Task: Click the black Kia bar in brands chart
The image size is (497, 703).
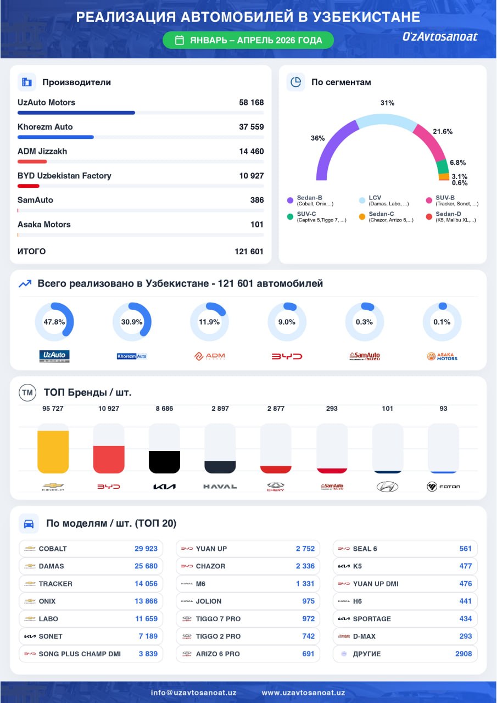Action: point(164,462)
